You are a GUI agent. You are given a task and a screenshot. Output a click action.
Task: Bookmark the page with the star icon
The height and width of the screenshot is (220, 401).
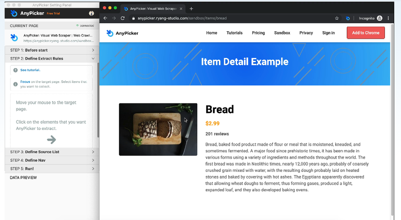pos(337,18)
